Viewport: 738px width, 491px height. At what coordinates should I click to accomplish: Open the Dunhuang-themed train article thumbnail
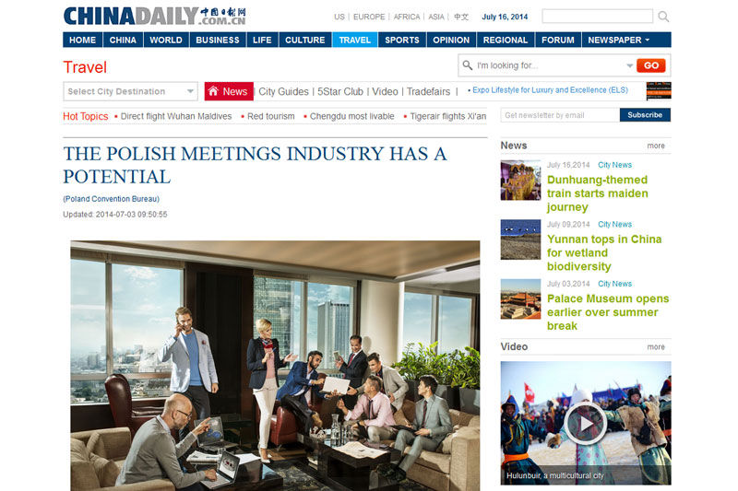[520, 181]
